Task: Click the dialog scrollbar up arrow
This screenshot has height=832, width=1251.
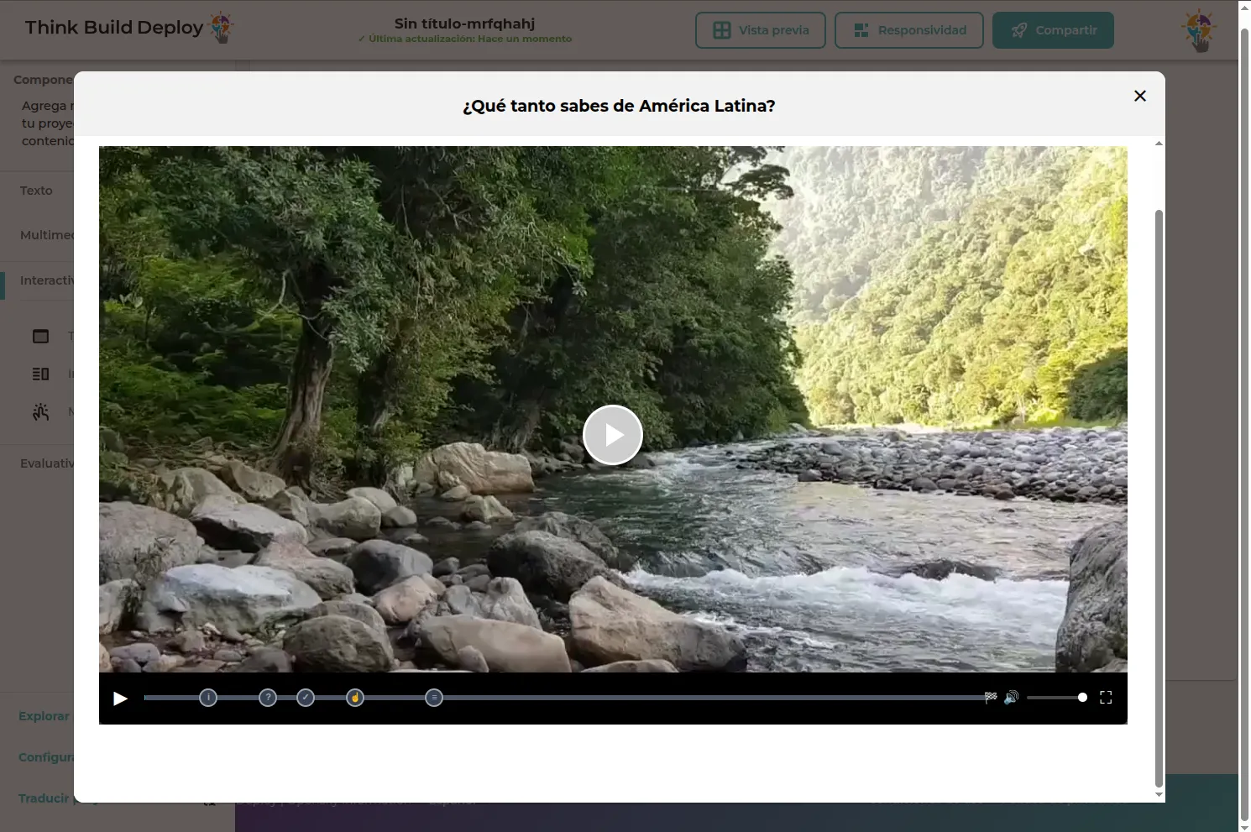Action: [1159, 144]
